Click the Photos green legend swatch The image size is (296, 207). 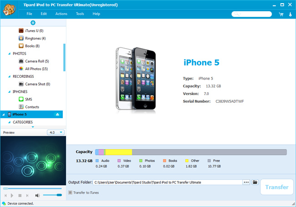pos(141,161)
